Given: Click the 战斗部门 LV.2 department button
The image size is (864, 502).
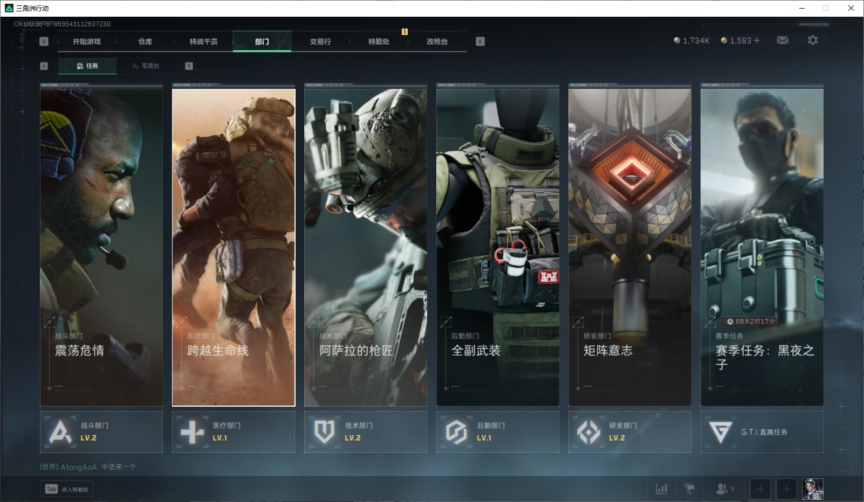Looking at the screenshot, I should pos(101,432).
